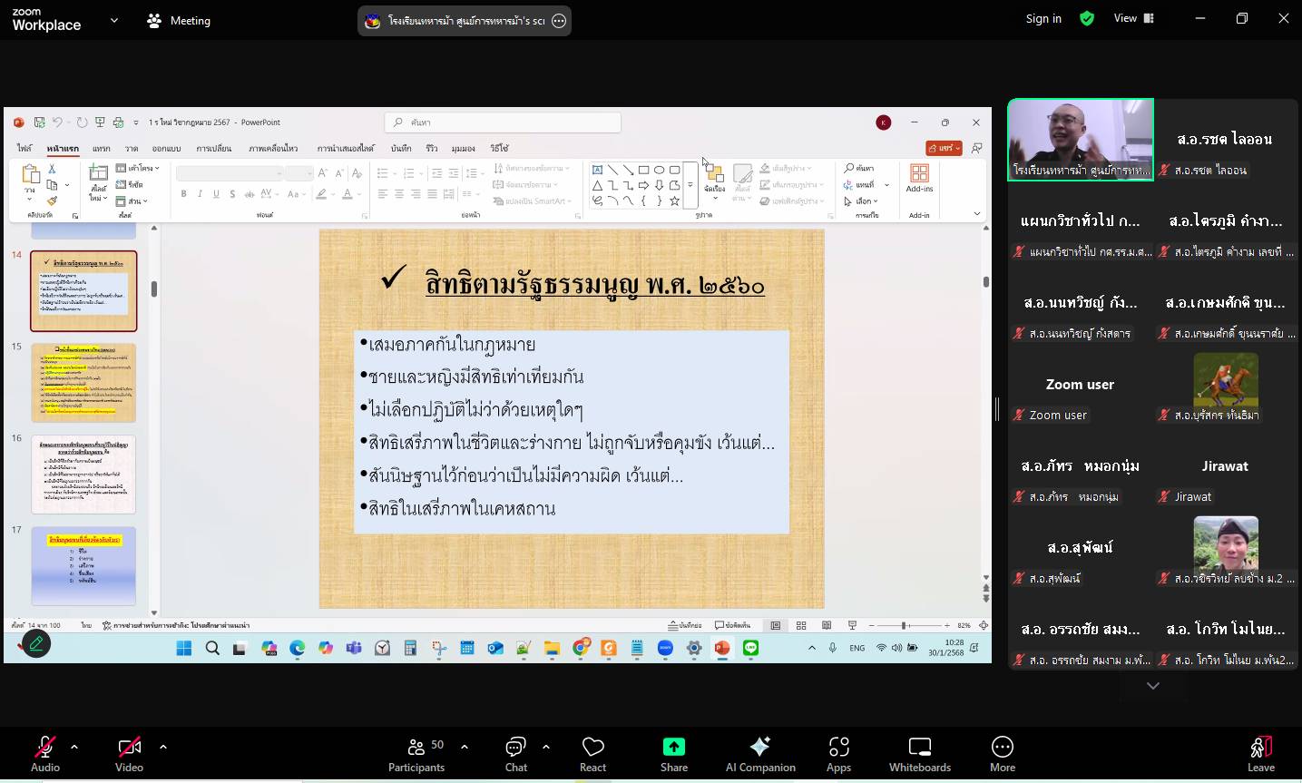Expand more participants chevron below gallery

pos(1153,686)
